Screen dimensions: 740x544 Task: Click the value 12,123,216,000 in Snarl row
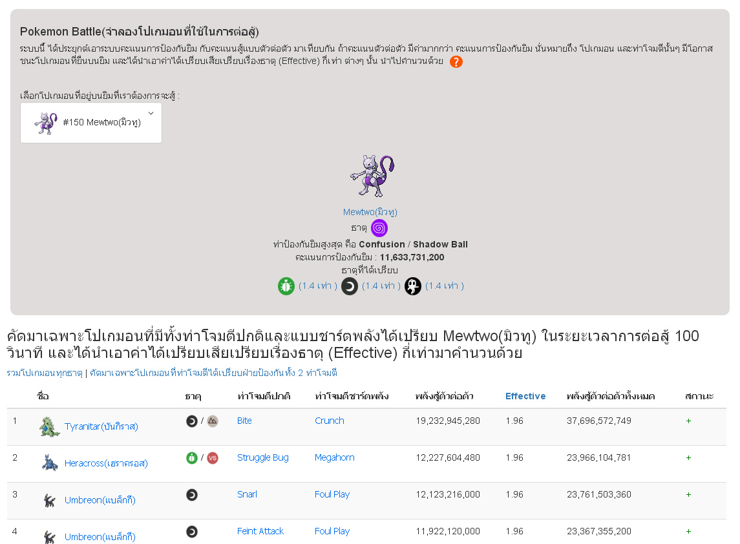point(448,494)
